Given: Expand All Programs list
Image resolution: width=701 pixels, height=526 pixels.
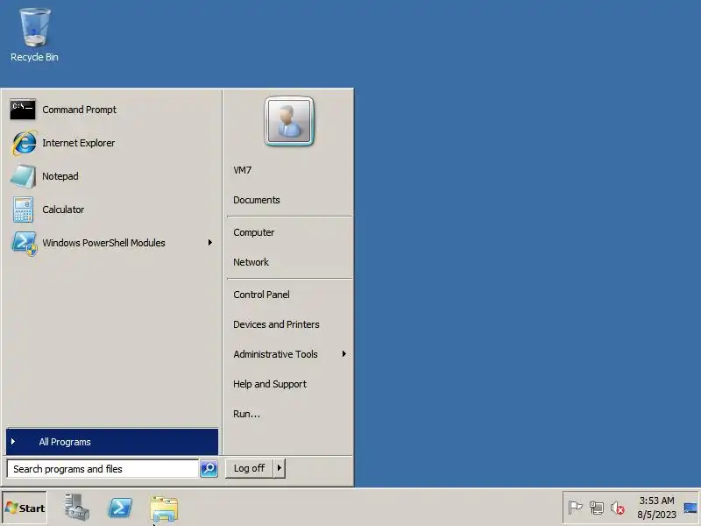Looking at the screenshot, I should click(x=112, y=442).
